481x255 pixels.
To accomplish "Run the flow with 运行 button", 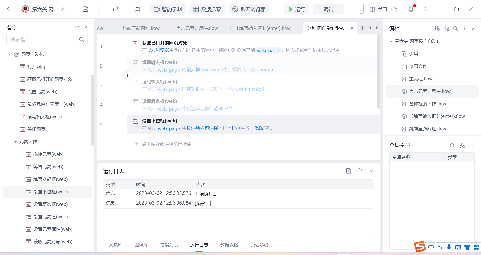I will pyautogui.click(x=297, y=9).
